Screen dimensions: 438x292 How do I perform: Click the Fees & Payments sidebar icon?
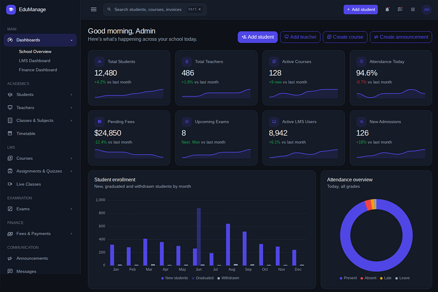point(10,234)
